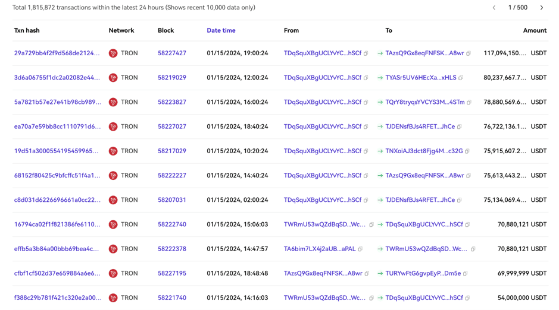Go to next page of transactions
The image size is (559, 310).
click(x=541, y=8)
